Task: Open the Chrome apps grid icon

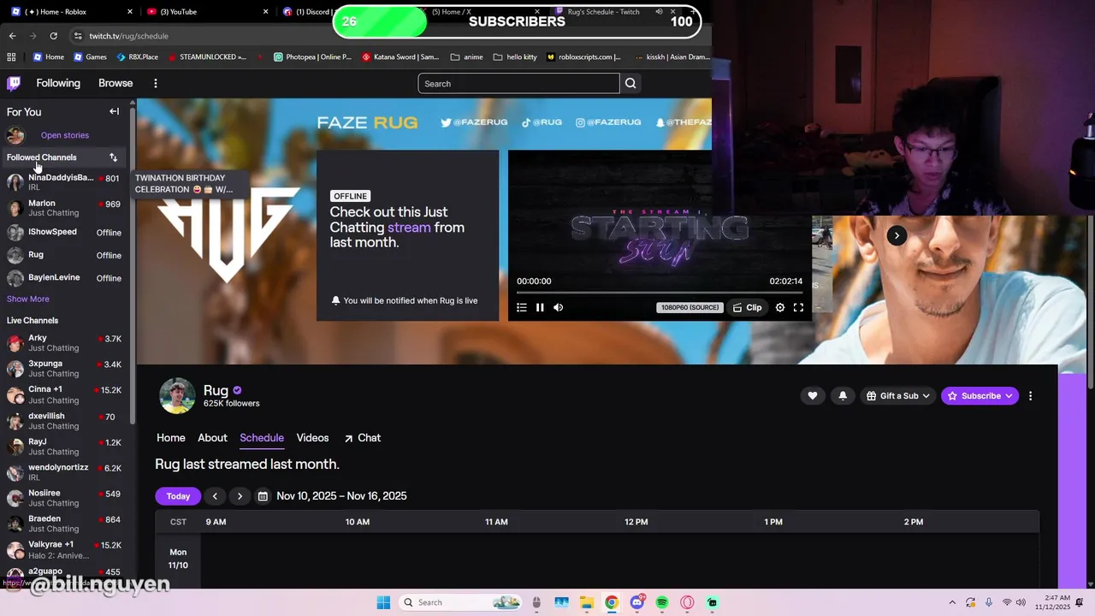Action: click(x=11, y=57)
